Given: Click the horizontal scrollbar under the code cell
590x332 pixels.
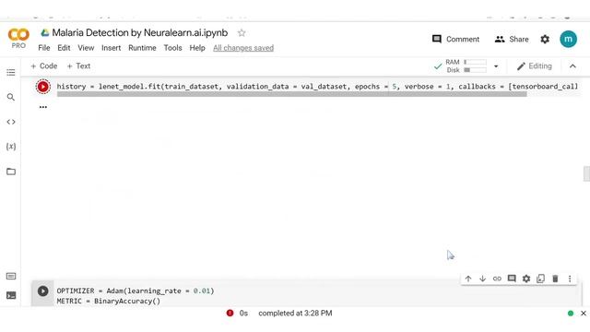Looking at the screenshot, I should 291,94.
